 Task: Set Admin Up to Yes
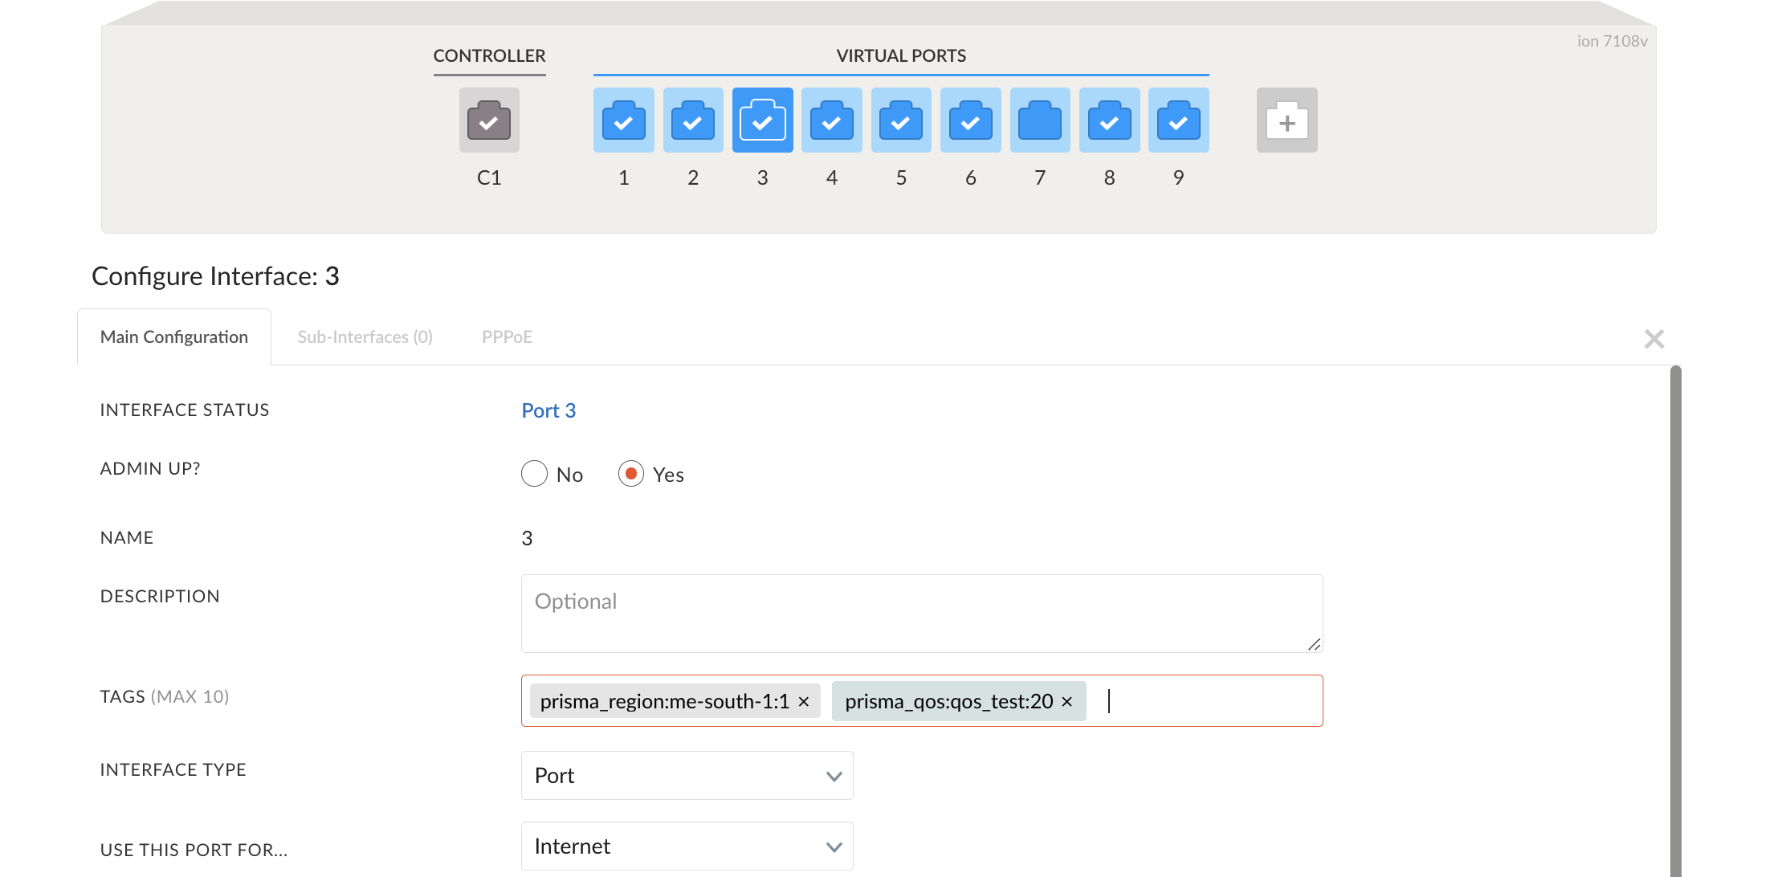click(x=631, y=474)
